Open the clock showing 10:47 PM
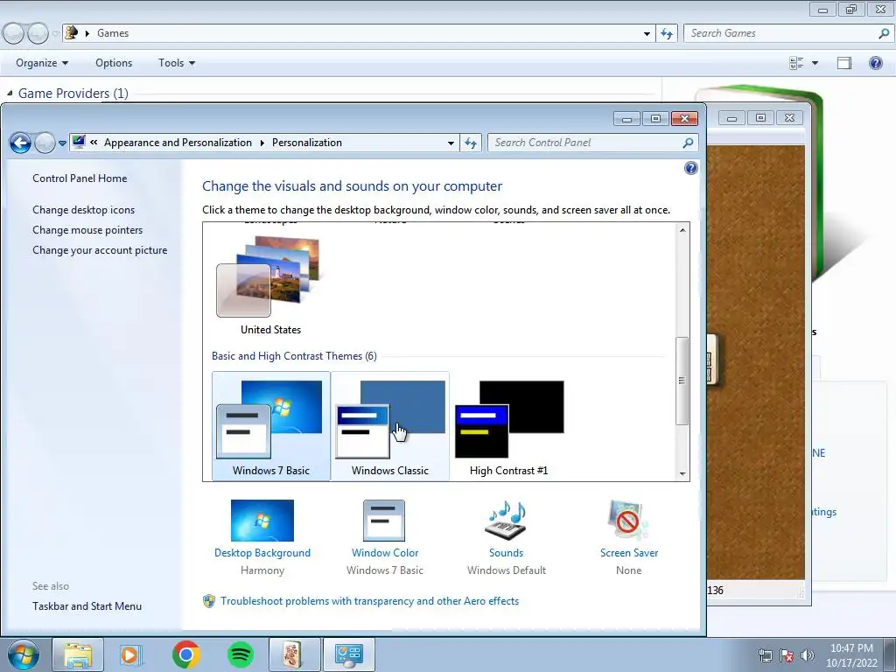The height and width of the screenshot is (672, 896). coord(851,655)
